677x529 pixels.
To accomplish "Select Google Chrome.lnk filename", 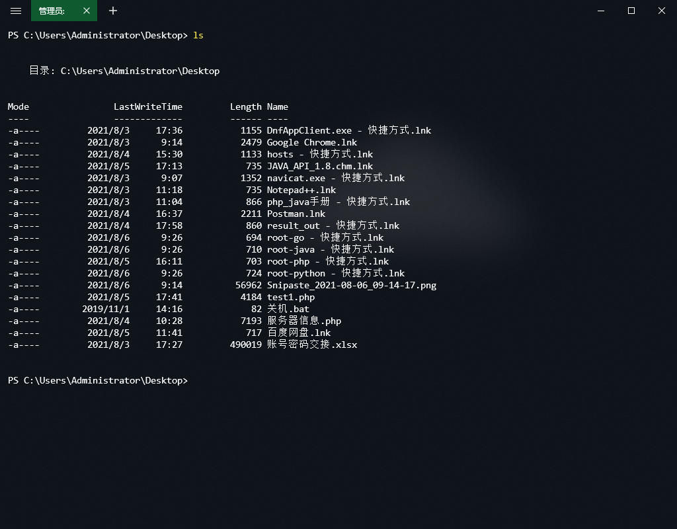I will 312,143.
